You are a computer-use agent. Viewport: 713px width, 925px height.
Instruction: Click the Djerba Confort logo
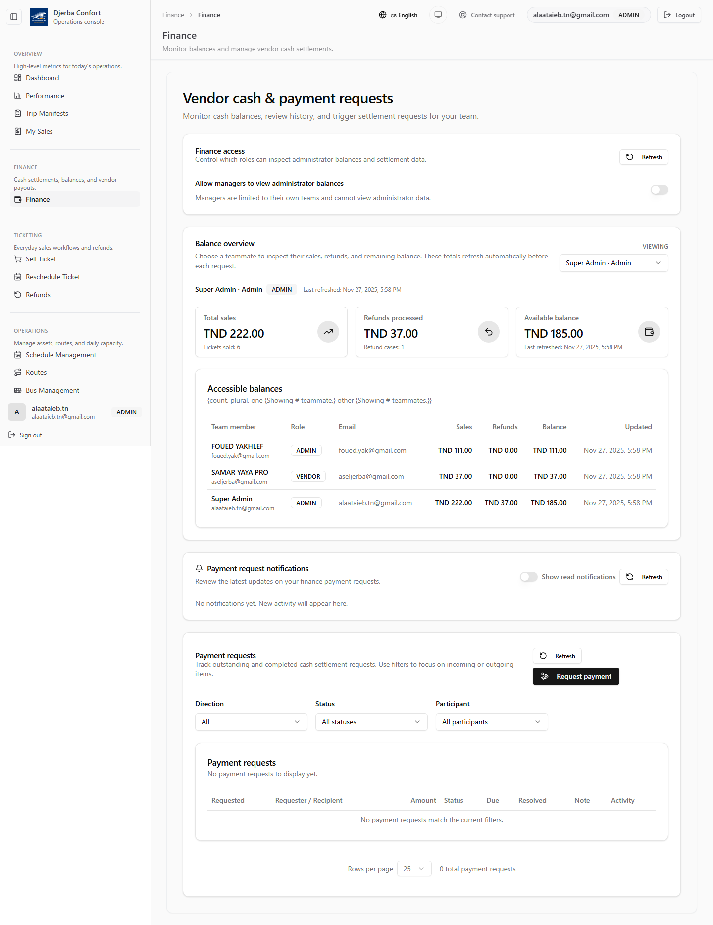click(x=39, y=17)
